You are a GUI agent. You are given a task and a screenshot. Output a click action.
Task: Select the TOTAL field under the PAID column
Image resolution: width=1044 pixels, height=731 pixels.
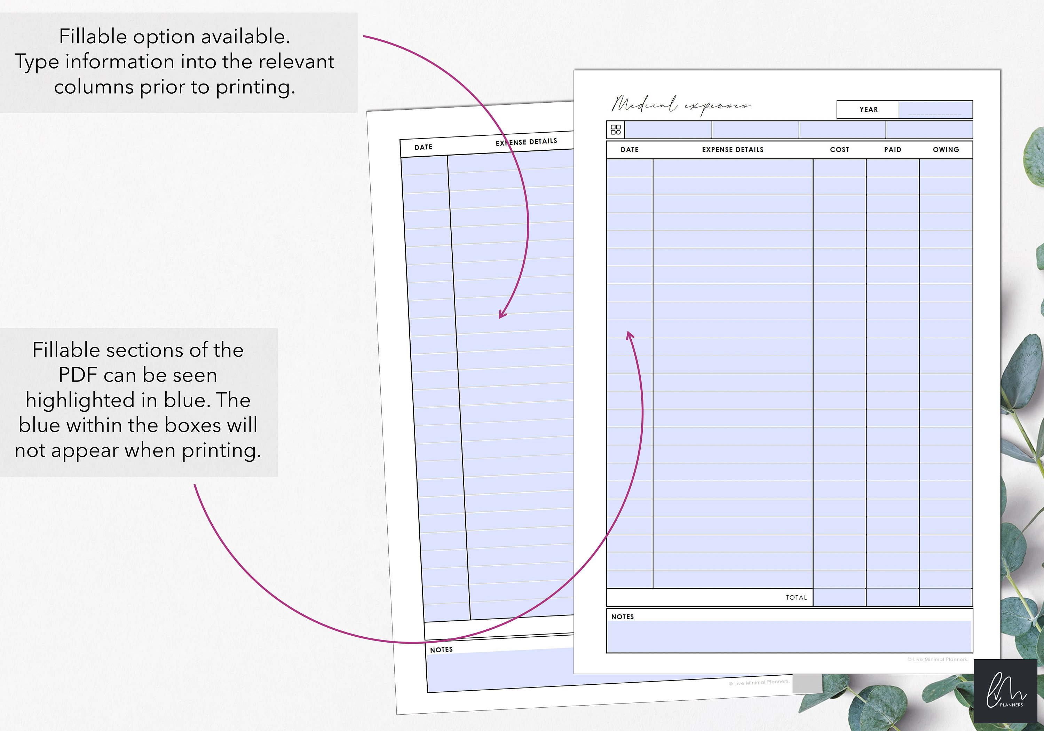point(893,597)
